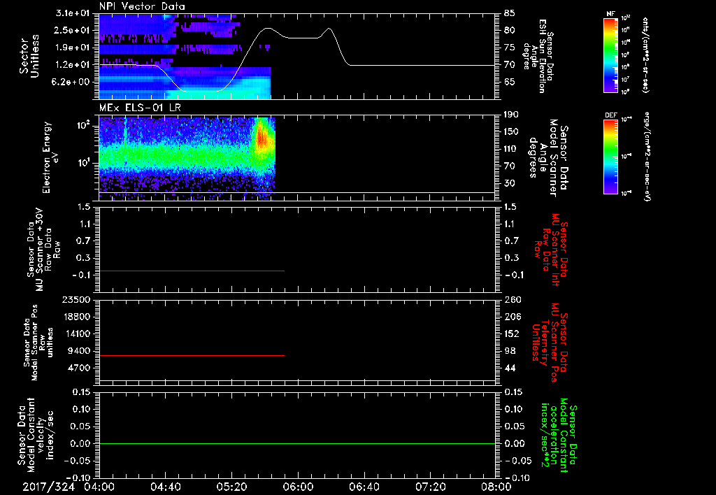
Task: Click the "110" scanner angle tick label
Action: pyautogui.click(x=511, y=149)
